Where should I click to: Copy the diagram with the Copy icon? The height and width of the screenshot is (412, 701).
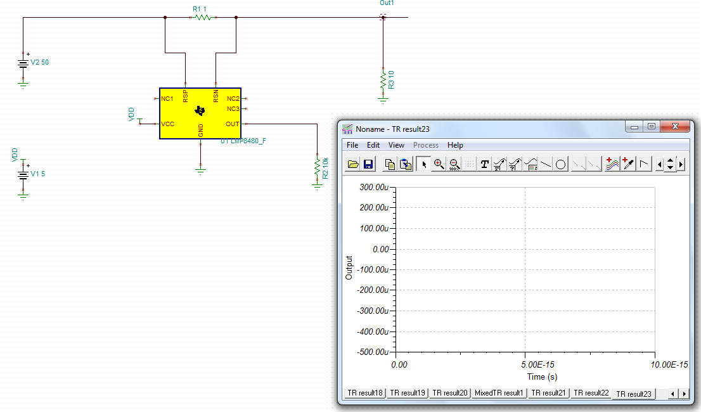point(390,164)
